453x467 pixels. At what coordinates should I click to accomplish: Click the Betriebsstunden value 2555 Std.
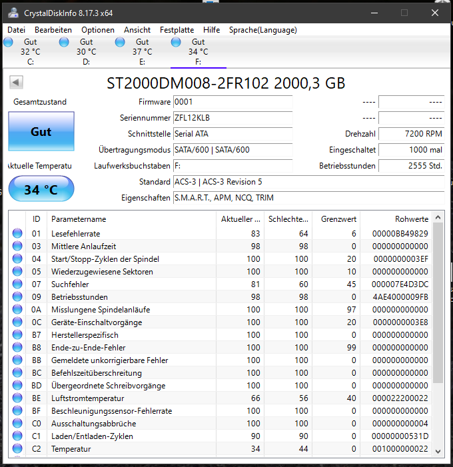tap(411, 166)
